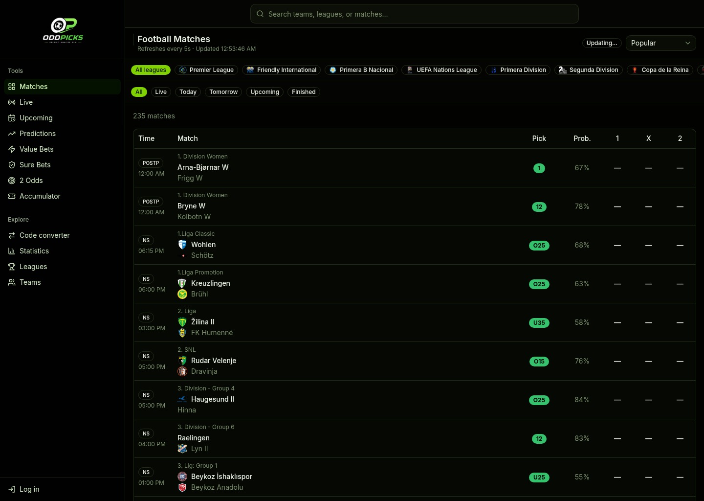Click the Log in link
The height and width of the screenshot is (501, 704).
(x=62, y=489)
